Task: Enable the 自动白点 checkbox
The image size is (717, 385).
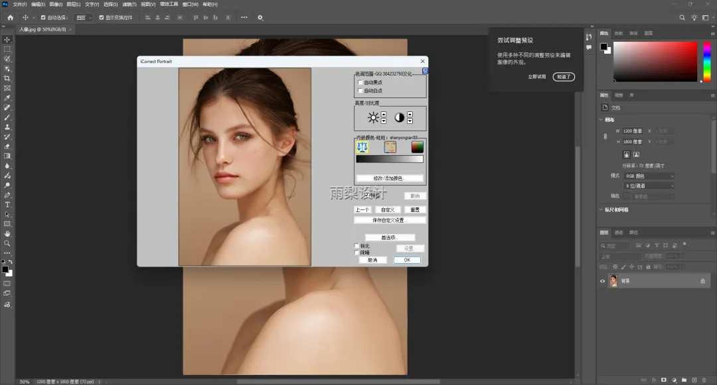Action: click(360, 90)
